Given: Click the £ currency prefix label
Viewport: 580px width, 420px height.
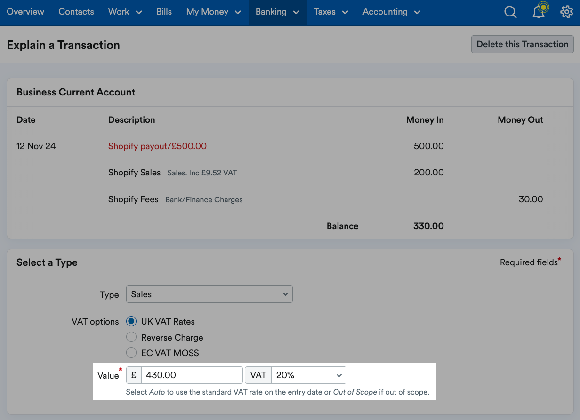Looking at the screenshot, I should click(134, 375).
